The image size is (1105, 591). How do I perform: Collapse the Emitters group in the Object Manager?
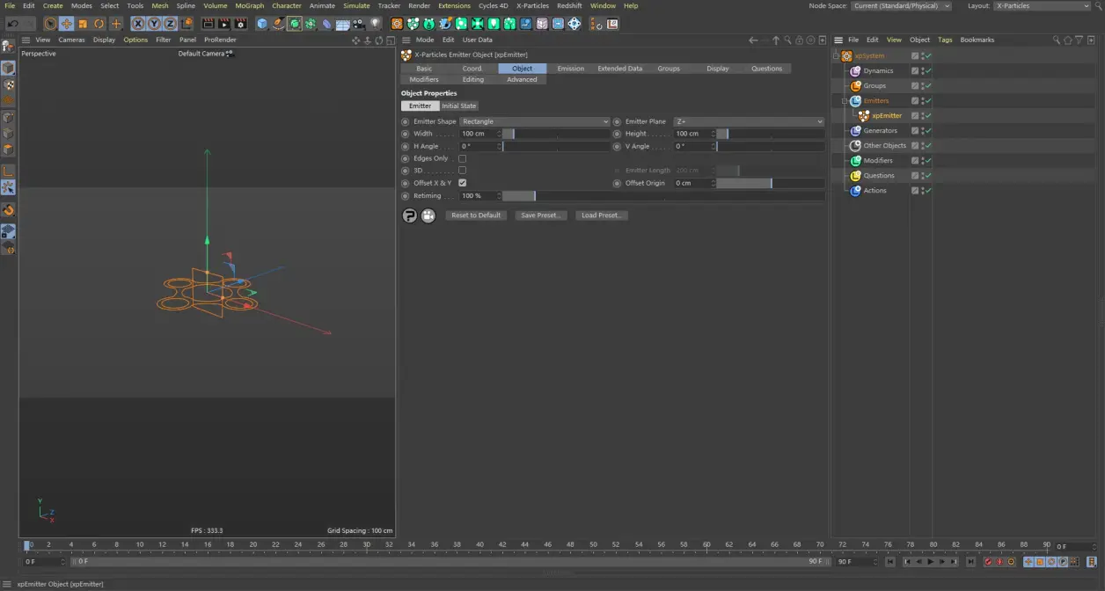tap(845, 100)
